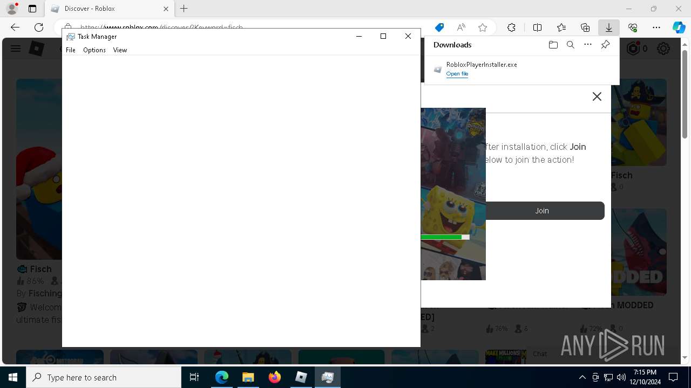Open the Edge profile icon
The image size is (691, 388).
12,9
